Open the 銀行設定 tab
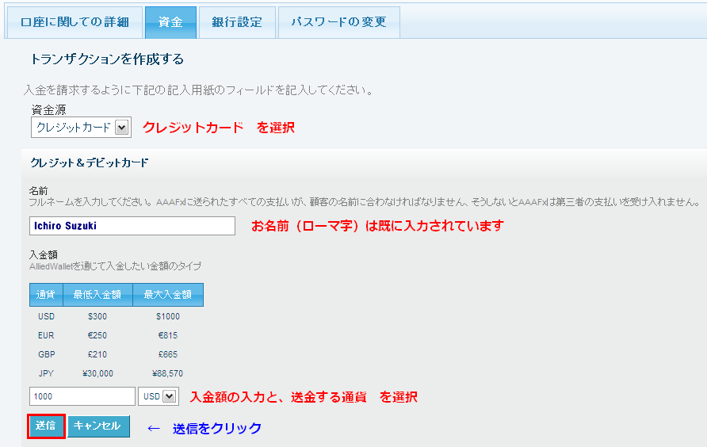707x447 pixels. pos(237,22)
